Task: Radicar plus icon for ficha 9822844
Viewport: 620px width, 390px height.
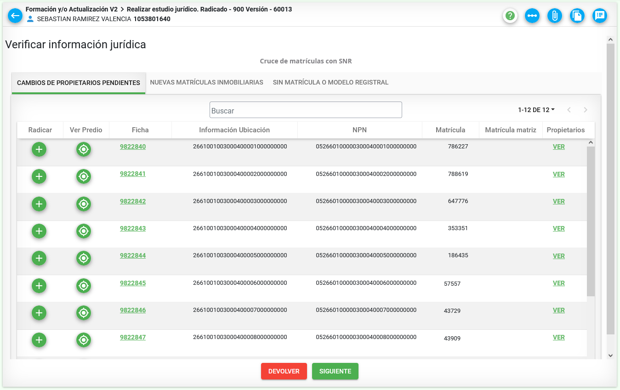Action: point(39,259)
